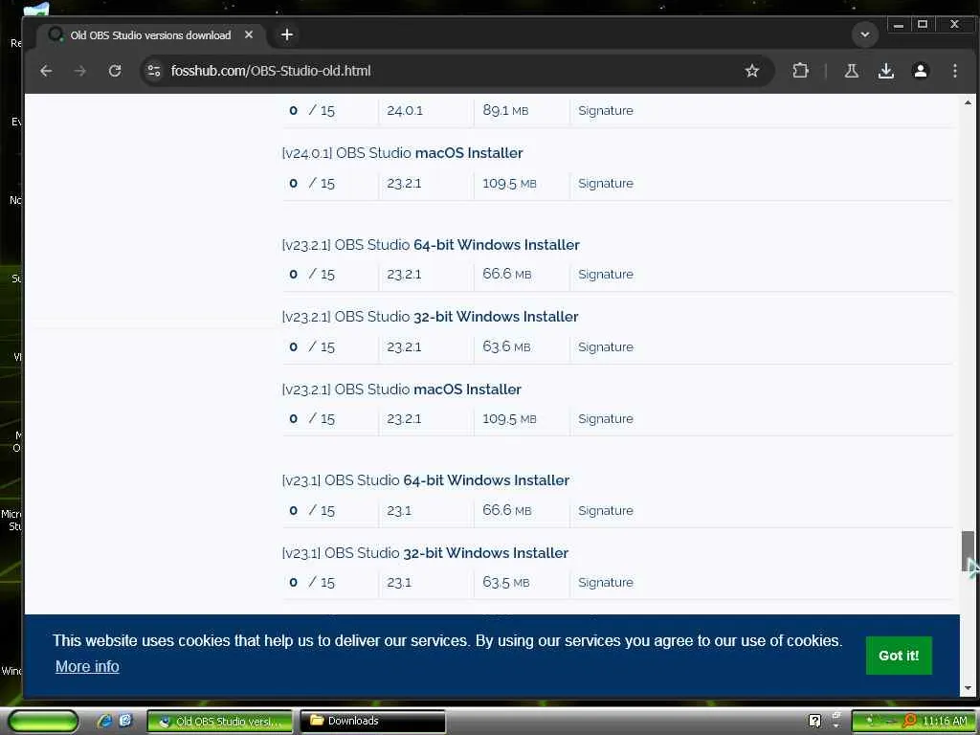Image resolution: width=980 pixels, height=735 pixels.
Task: Open Signature under v24.0.1 macOS Installer
Action: pyautogui.click(x=605, y=183)
